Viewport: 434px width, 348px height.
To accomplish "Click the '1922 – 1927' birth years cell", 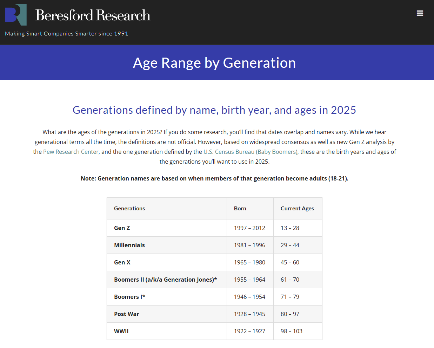I will pyautogui.click(x=249, y=331).
